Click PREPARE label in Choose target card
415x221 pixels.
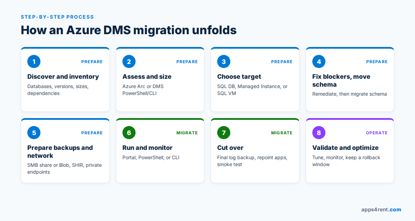pos(282,62)
